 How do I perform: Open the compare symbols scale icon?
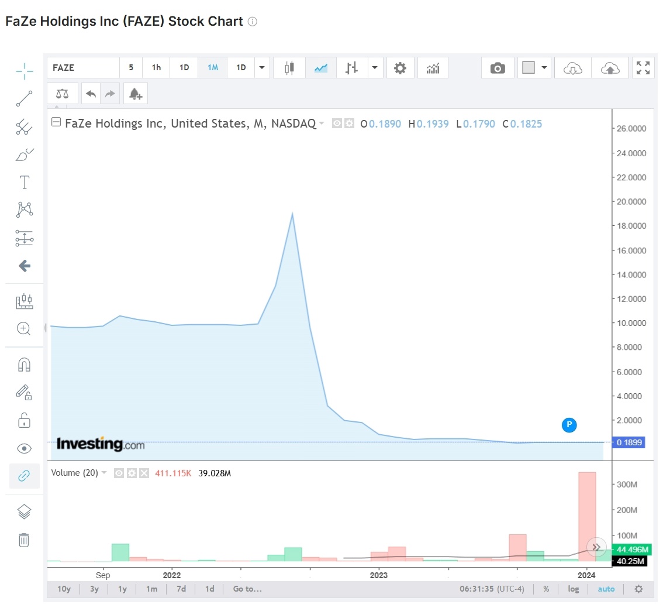(x=62, y=94)
